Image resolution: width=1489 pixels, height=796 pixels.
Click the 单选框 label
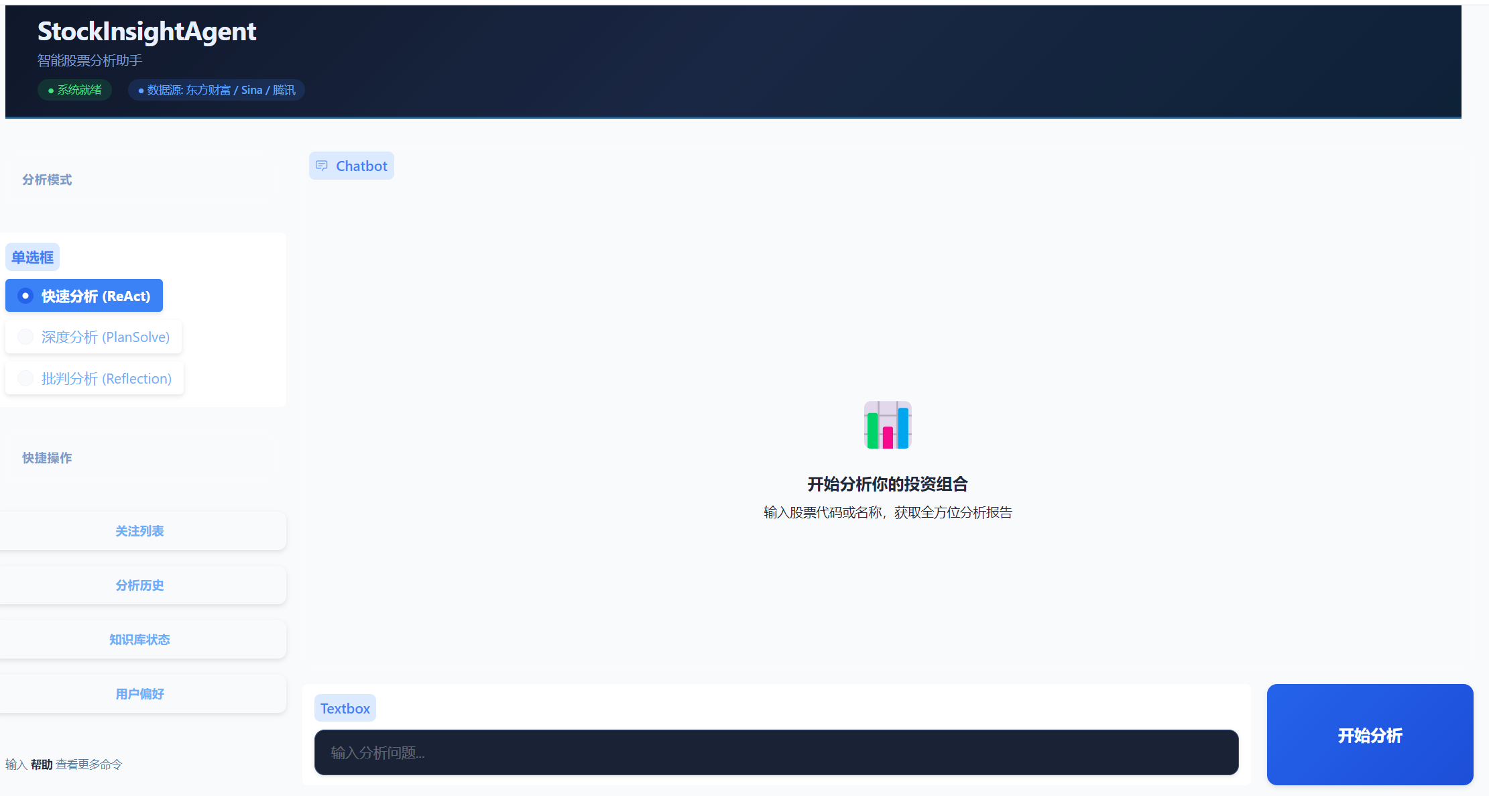point(32,257)
